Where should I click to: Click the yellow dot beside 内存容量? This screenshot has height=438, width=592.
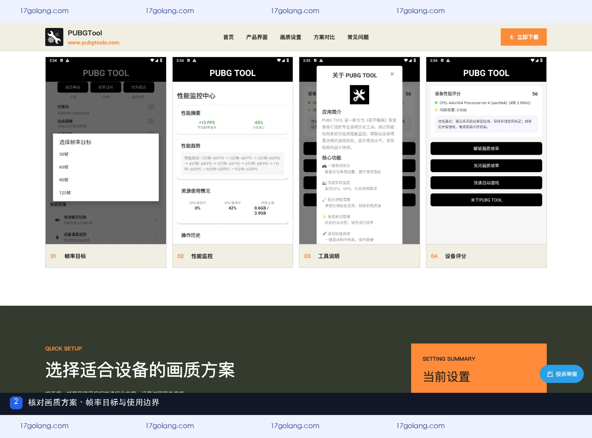[x=436, y=110]
